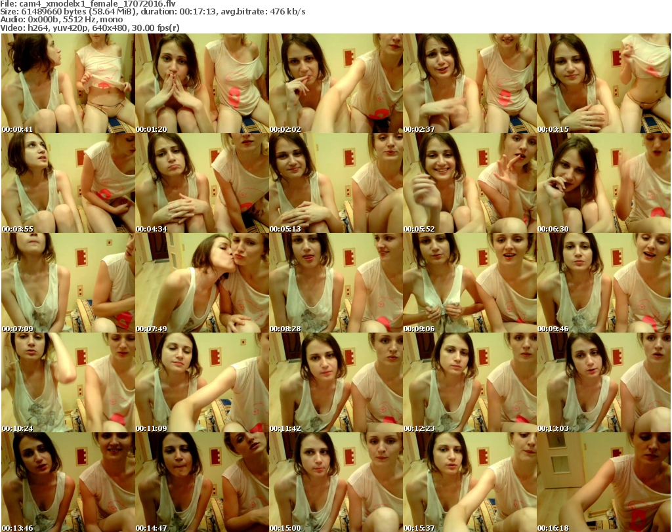672x532 pixels.
Task: Click the 00:03:15 thumbnail
Action: tap(604, 83)
